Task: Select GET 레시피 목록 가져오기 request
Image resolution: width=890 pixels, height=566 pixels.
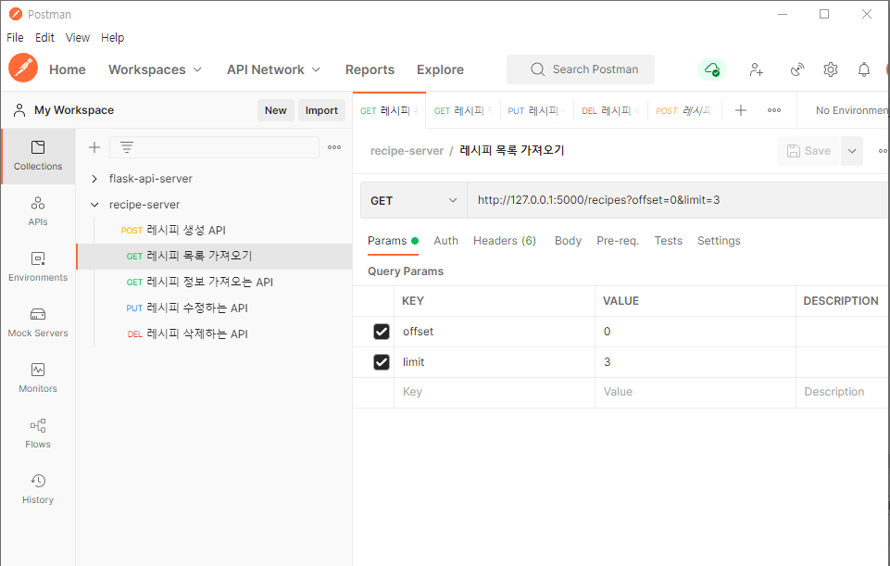Action: click(x=215, y=257)
